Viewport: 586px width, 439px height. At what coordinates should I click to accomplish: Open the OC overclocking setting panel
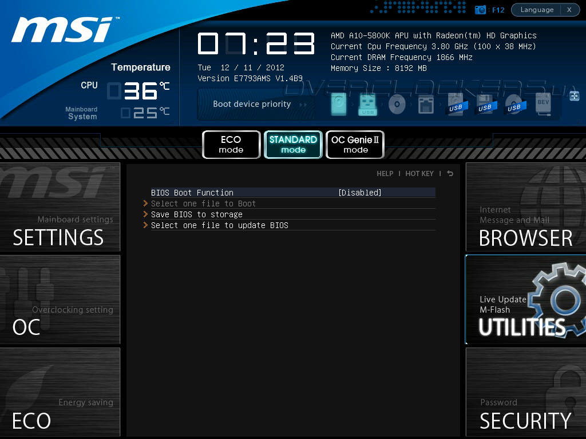(60, 300)
